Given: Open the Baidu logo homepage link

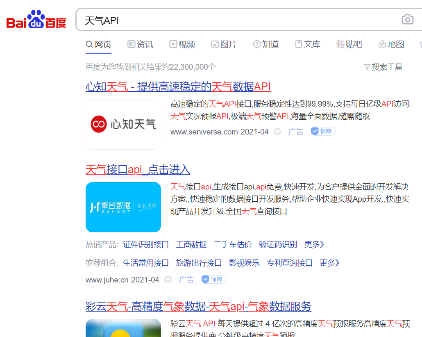Looking at the screenshot, I should 36,19.
